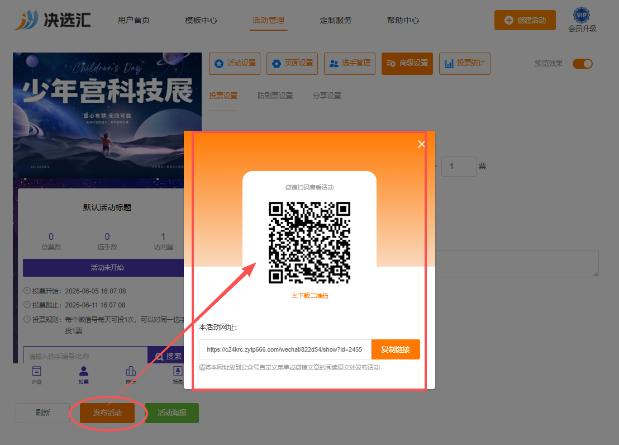The height and width of the screenshot is (445, 619).
Task: Click the activity QR code image
Action: click(309, 243)
